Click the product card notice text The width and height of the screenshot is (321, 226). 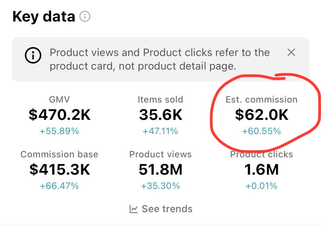(x=159, y=59)
